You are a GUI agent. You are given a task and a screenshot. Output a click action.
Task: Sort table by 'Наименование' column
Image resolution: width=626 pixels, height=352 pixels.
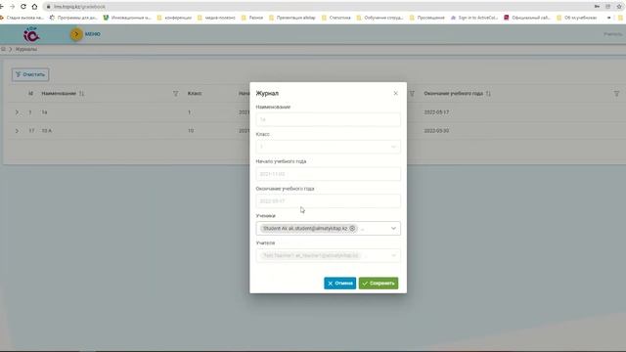pos(81,94)
